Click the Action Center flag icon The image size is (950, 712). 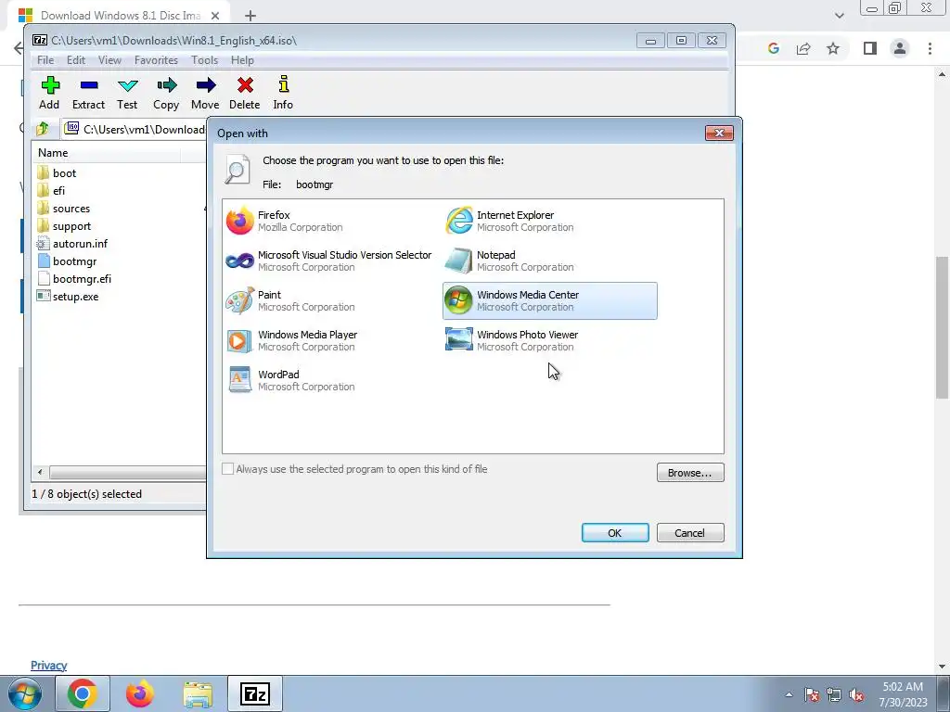811,695
